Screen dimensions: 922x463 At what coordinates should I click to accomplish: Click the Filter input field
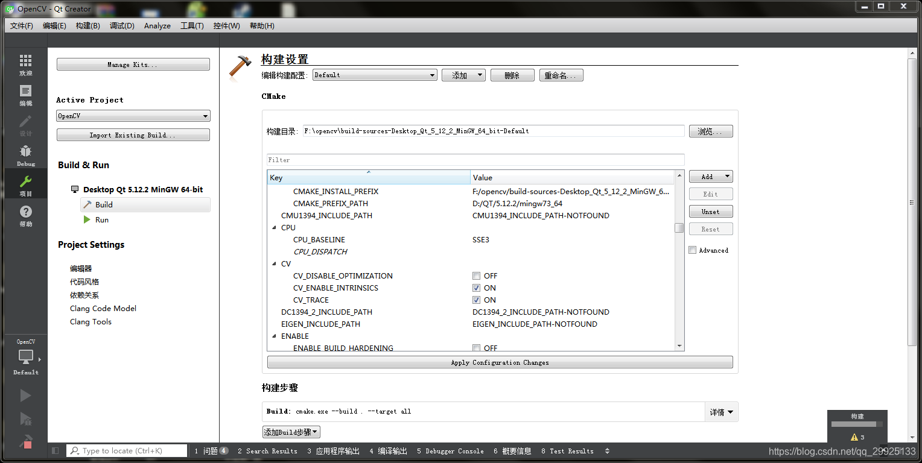475,160
